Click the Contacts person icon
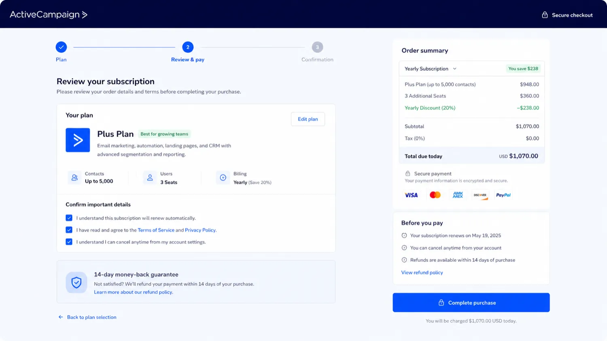 [74, 177]
